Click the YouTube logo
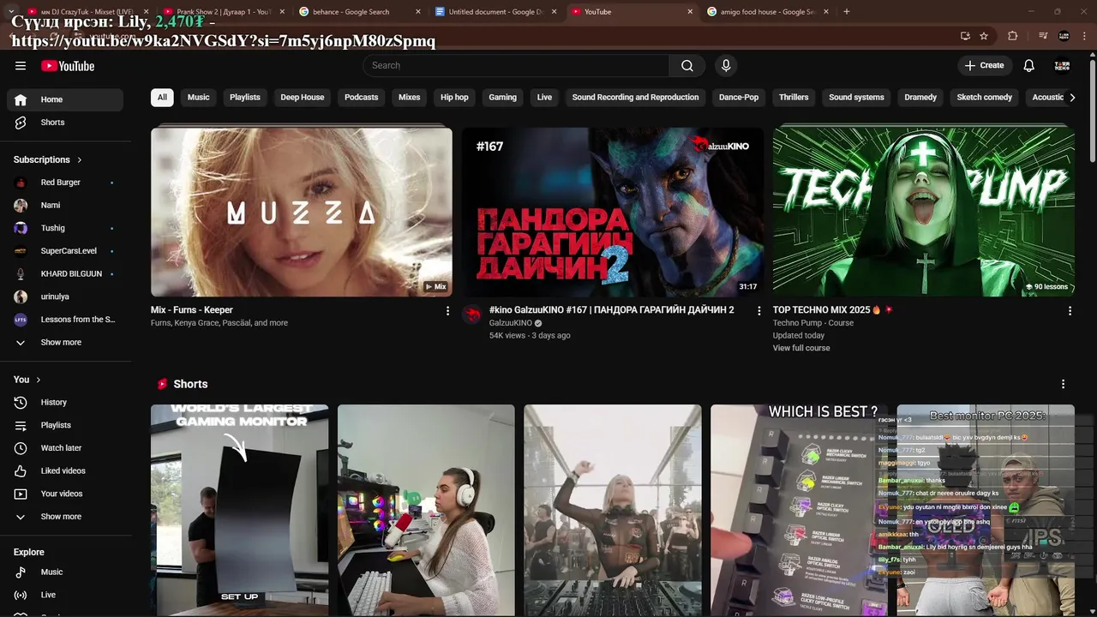The image size is (1097, 617). [x=68, y=66]
